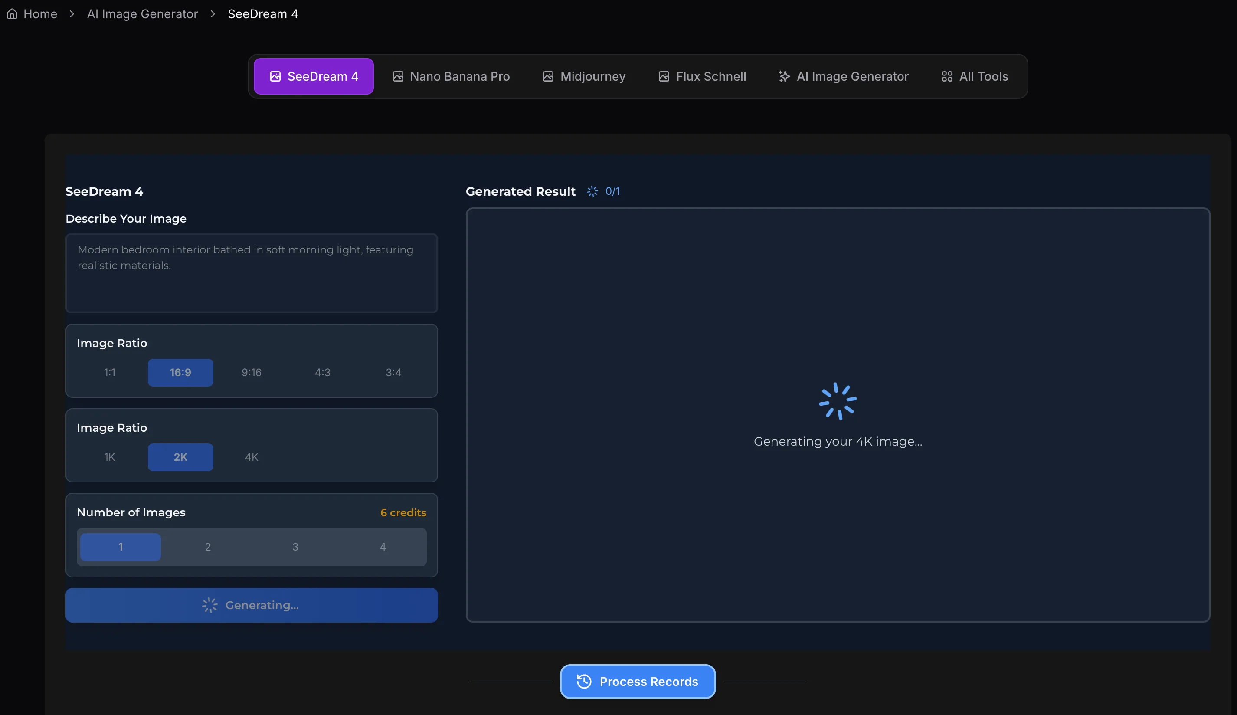
Task: Click the home icon in the breadcrumb
Action: pos(12,14)
